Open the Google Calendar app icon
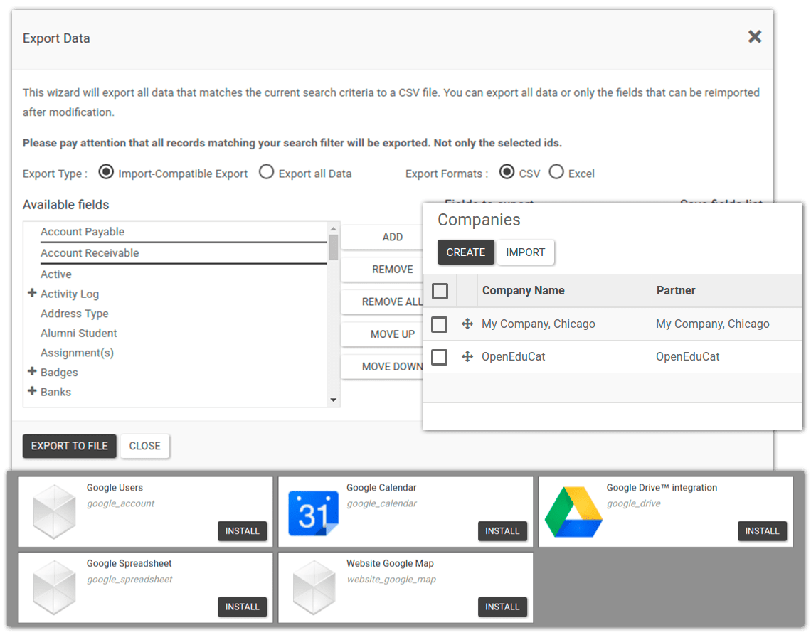The width and height of the screenshot is (811, 640). [314, 511]
